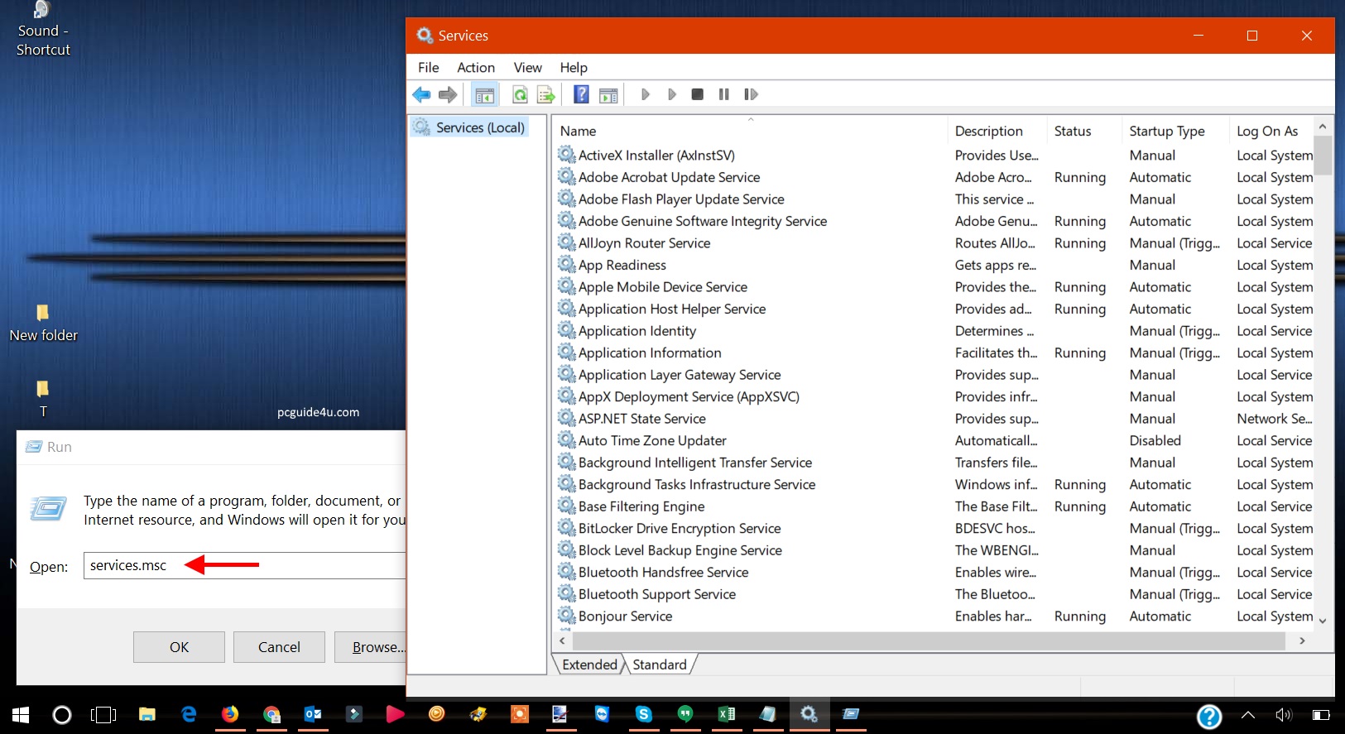
Task: Click the Back arrow in Services toolbar
Action: (421, 94)
